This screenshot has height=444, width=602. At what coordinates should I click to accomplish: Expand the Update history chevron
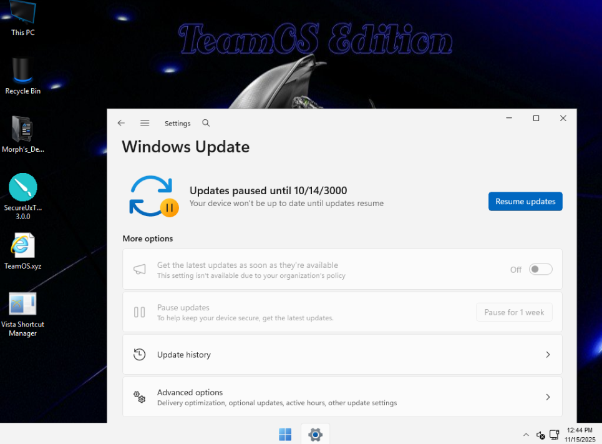[548, 355]
